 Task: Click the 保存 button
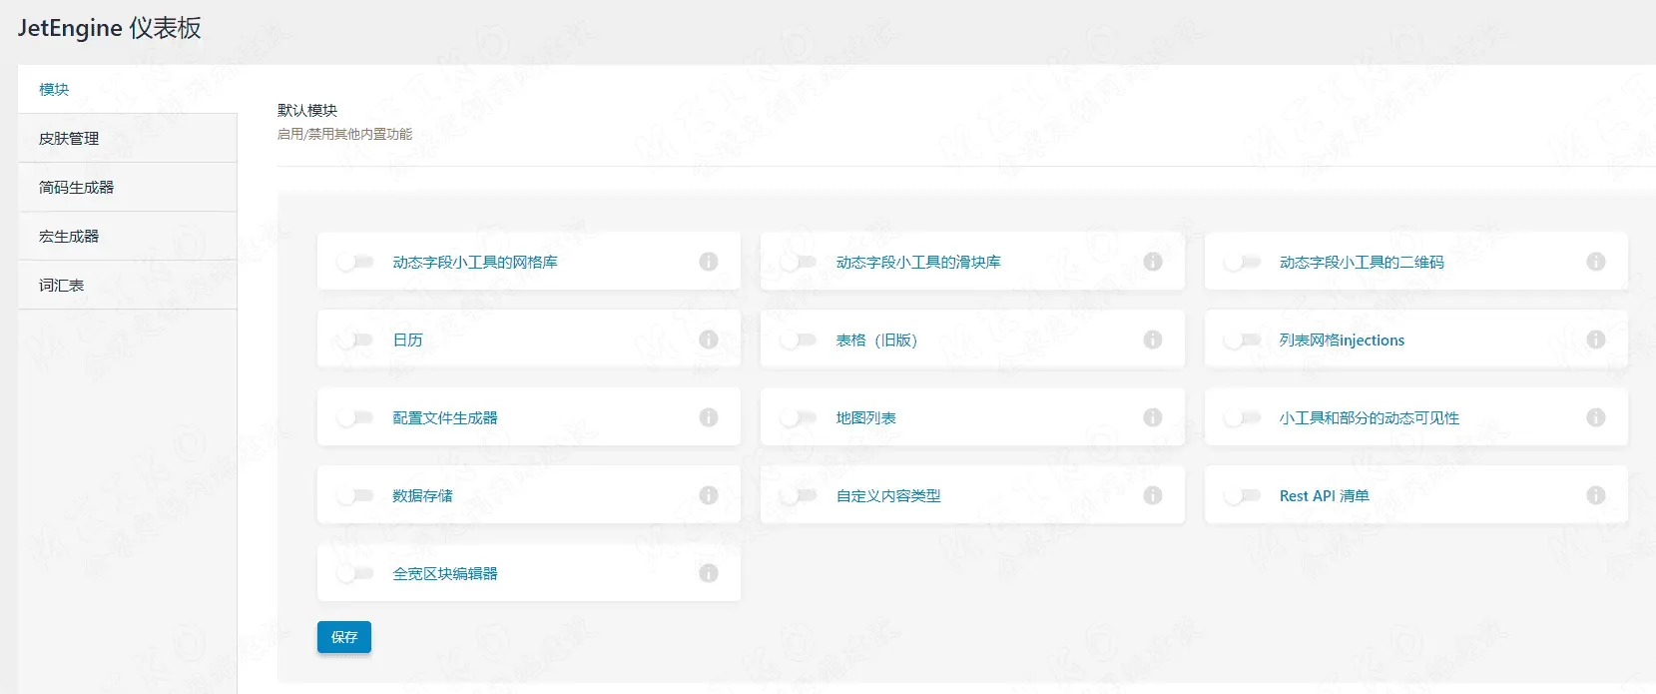click(x=344, y=637)
